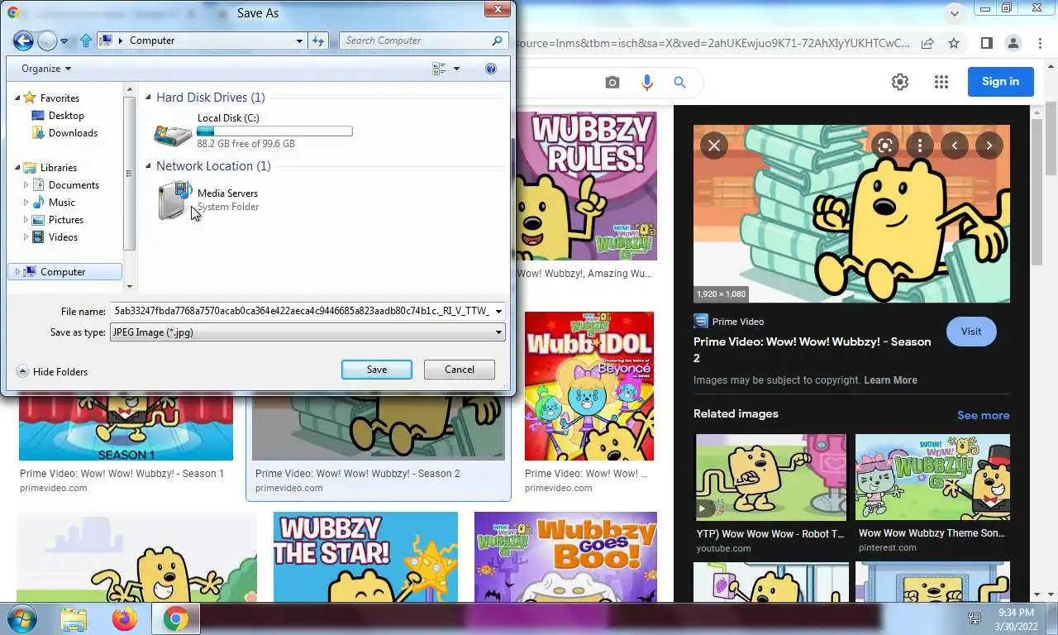Click the blue Google search magnifier
The height and width of the screenshot is (635, 1058).
[679, 82]
